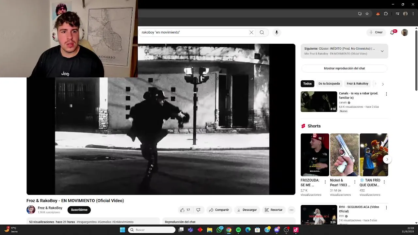This screenshot has width=418, height=235.
Task: Open Chrome media controls icon
Action: coord(397,14)
